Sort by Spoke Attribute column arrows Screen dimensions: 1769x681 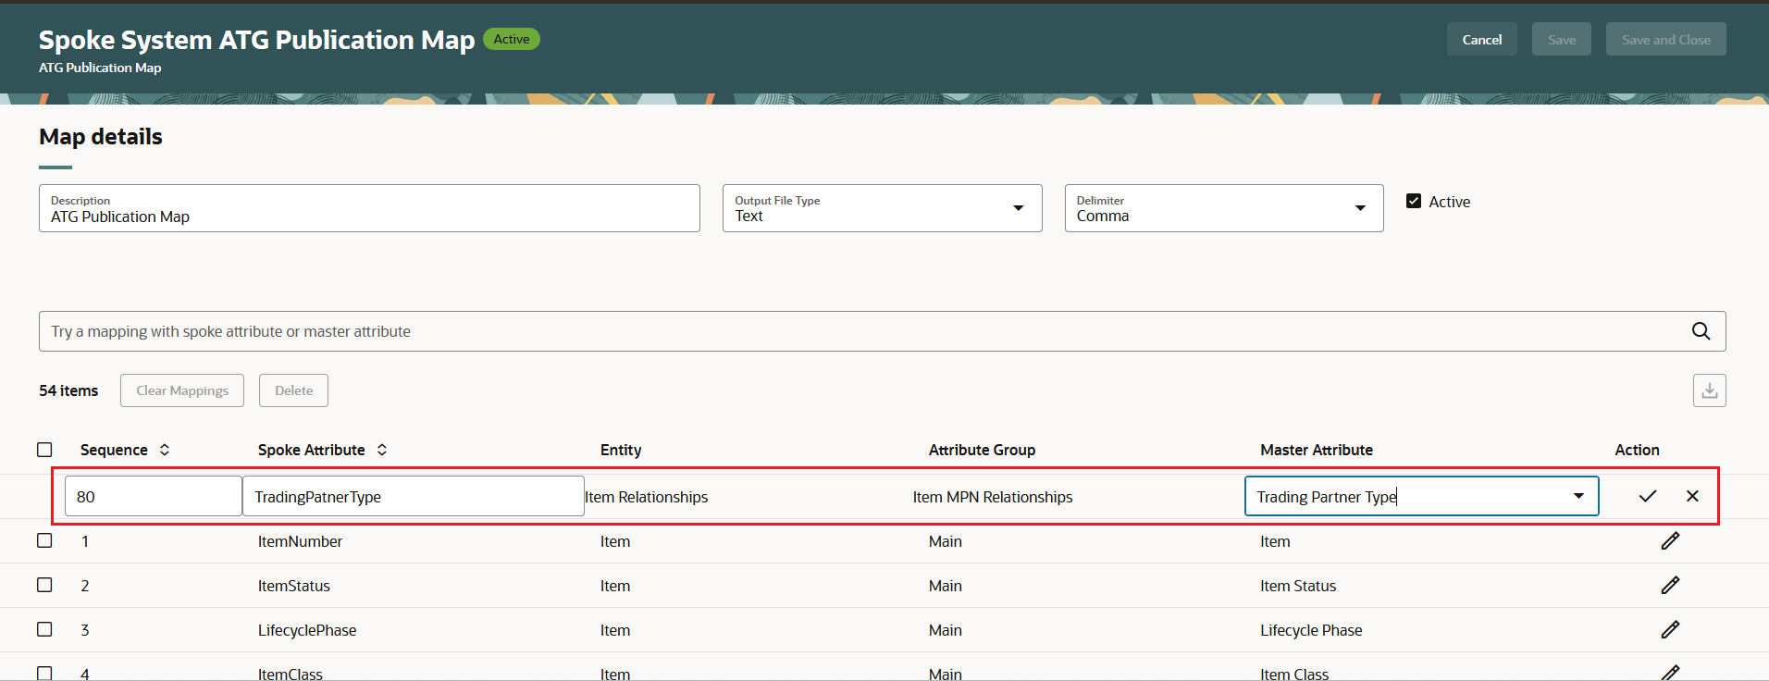(x=382, y=450)
